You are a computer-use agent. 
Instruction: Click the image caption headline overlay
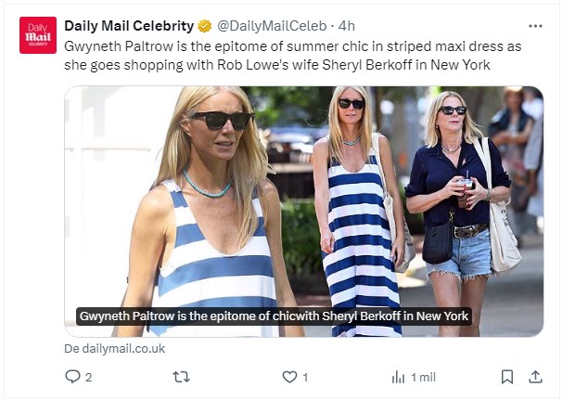(274, 316)
